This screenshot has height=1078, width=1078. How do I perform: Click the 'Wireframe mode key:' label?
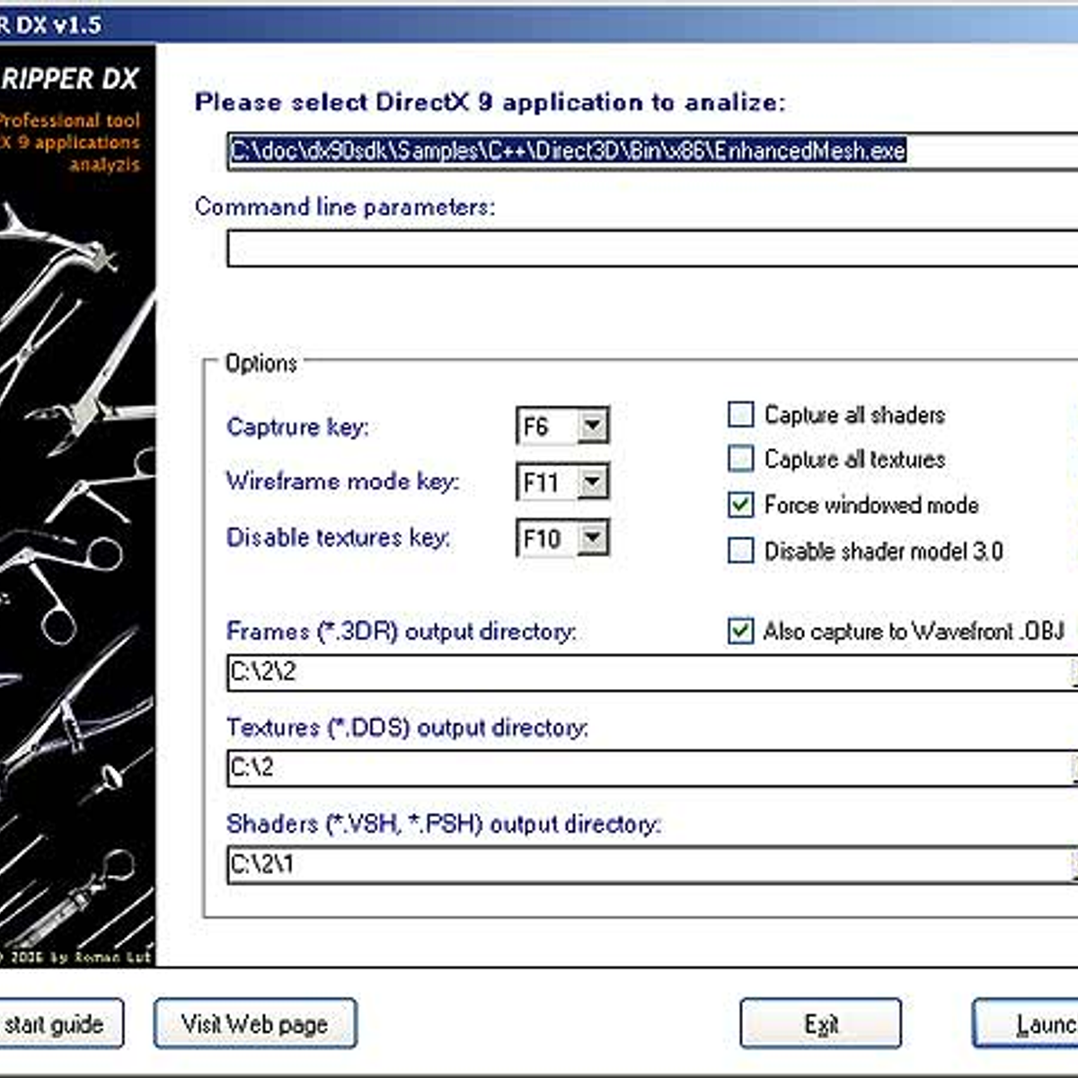(x=342, y=482)
